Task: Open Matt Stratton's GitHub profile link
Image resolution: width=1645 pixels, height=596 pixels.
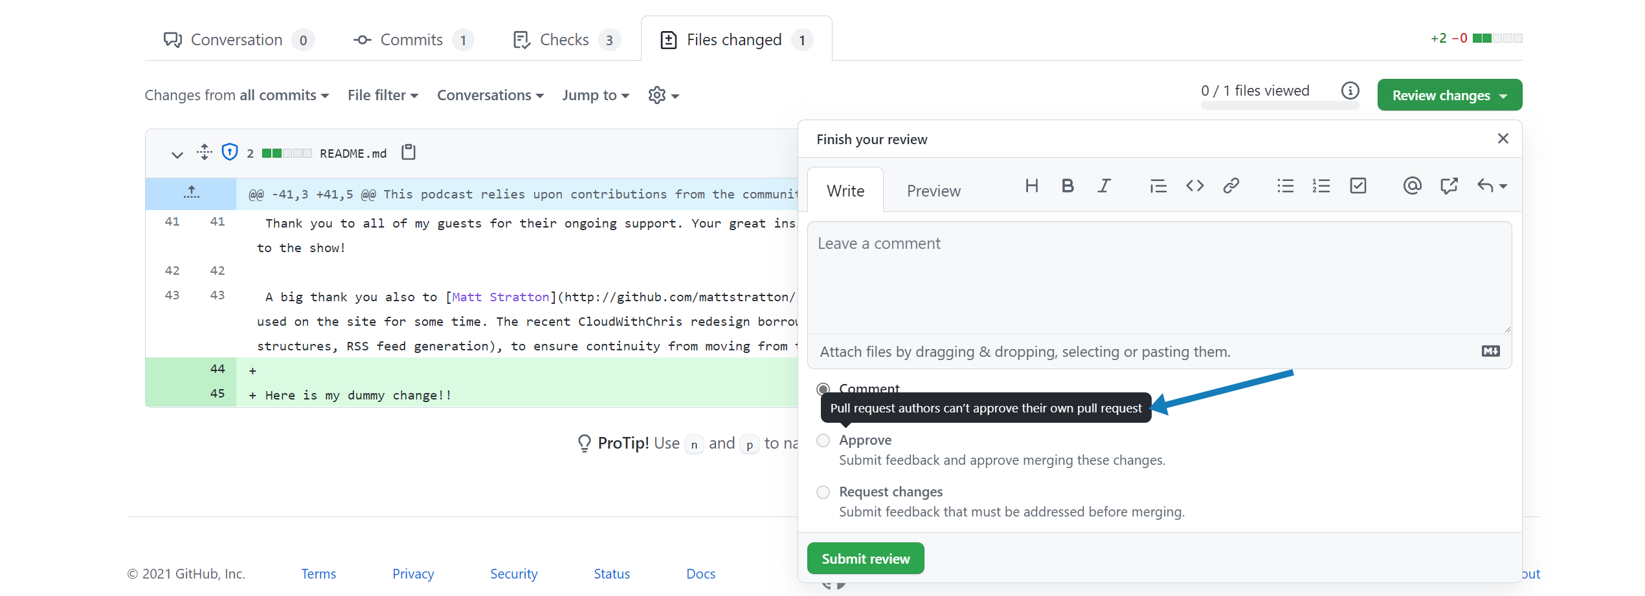Action: [500, 297]
